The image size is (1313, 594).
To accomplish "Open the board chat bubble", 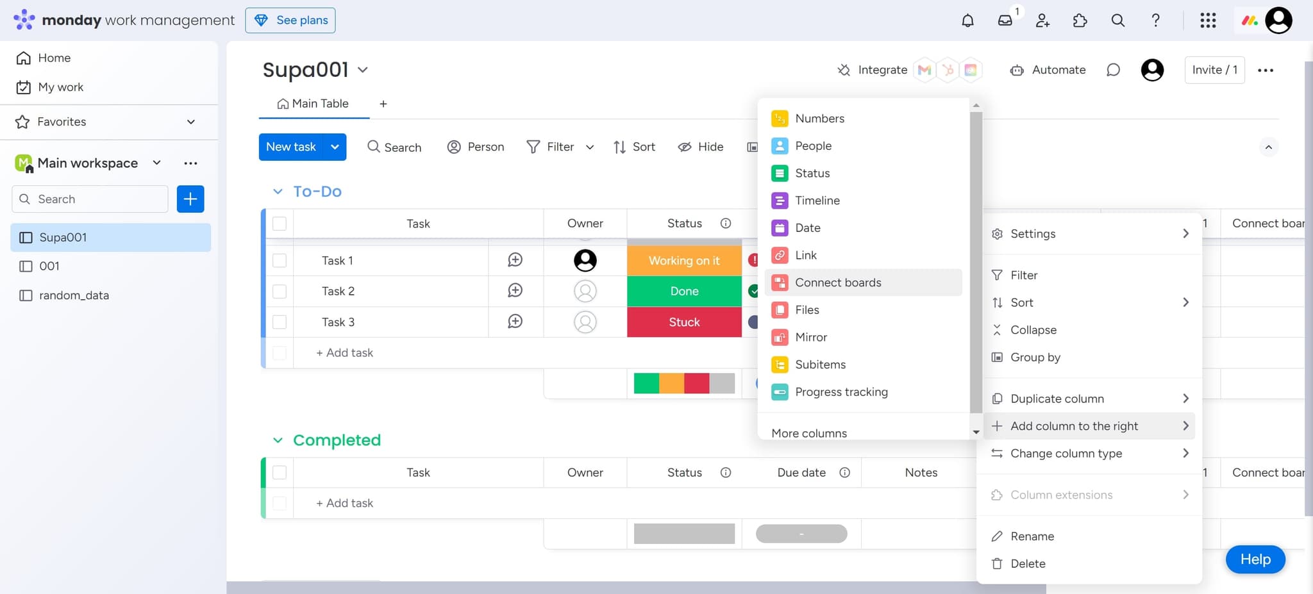I will [1114, 70].
